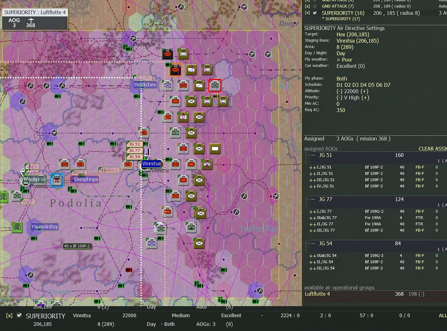Screen dimensions: 447x331
Task: Select the red-bordered unit counter east of Berdichev
Action: coord(215,86)
